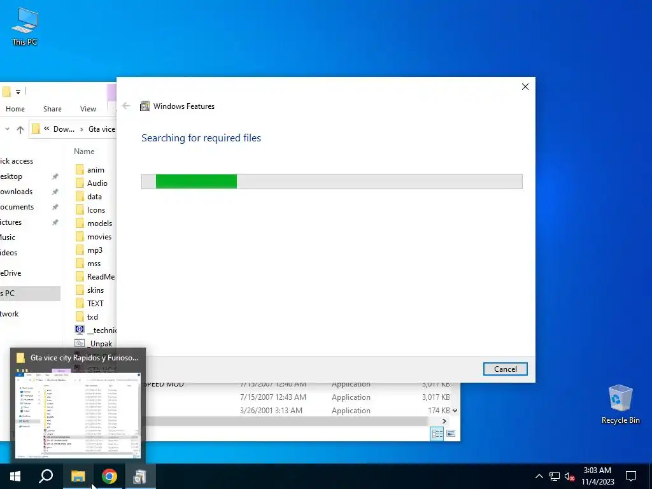Go to Quick access in navigation pane
The image size is (652, 489).
click(x=17, y=161)
